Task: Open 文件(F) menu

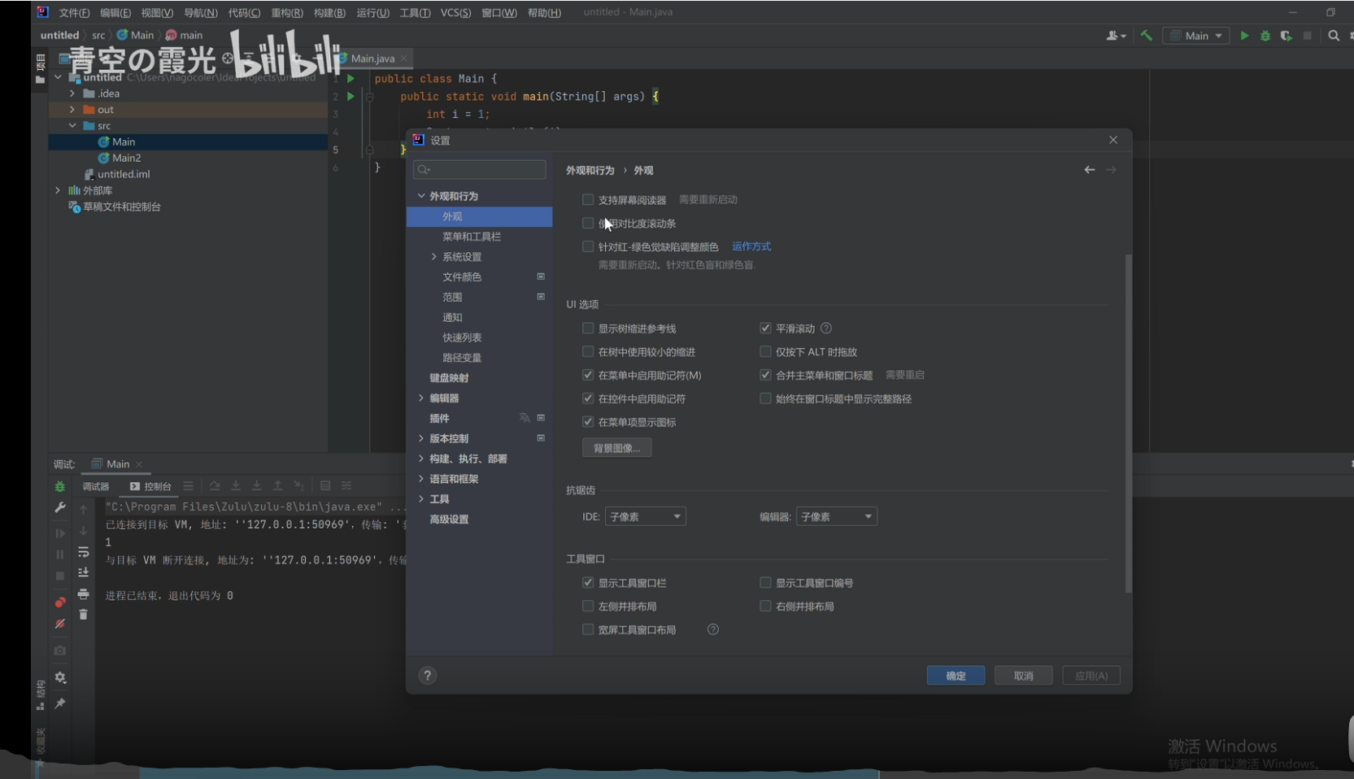Action: point(74,13)
